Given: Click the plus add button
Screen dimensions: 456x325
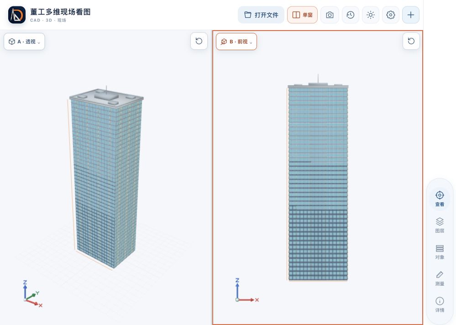Looking at the screenshot, I should coord(411,15).
